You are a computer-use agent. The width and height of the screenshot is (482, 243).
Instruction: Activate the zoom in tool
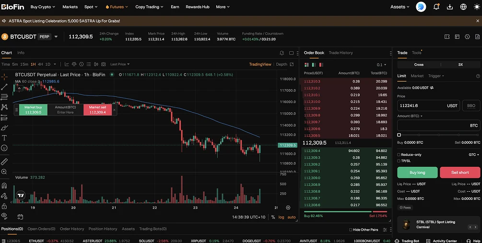4,172
